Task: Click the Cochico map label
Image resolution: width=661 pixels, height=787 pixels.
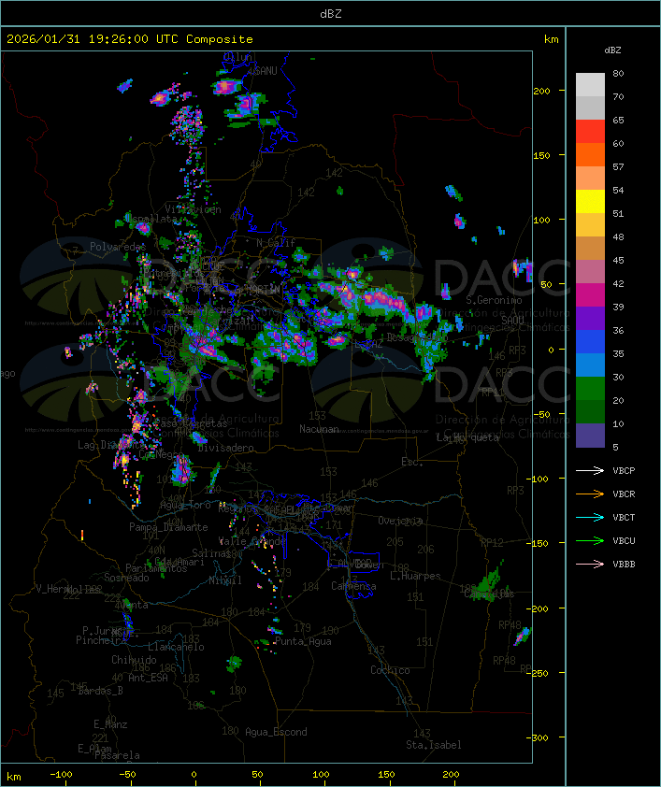Action: [390, 670]
